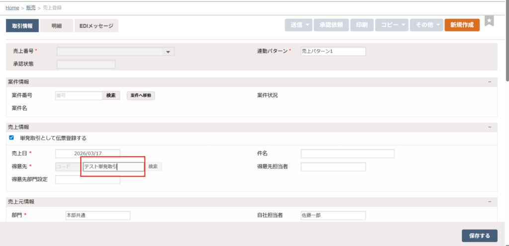Toggle 単発取引として伝票登録する checkbox

(x=11, y=138)
